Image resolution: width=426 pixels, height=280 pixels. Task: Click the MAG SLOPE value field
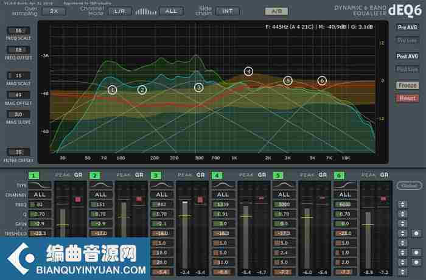pyautogui.click(x=18, y=114)
